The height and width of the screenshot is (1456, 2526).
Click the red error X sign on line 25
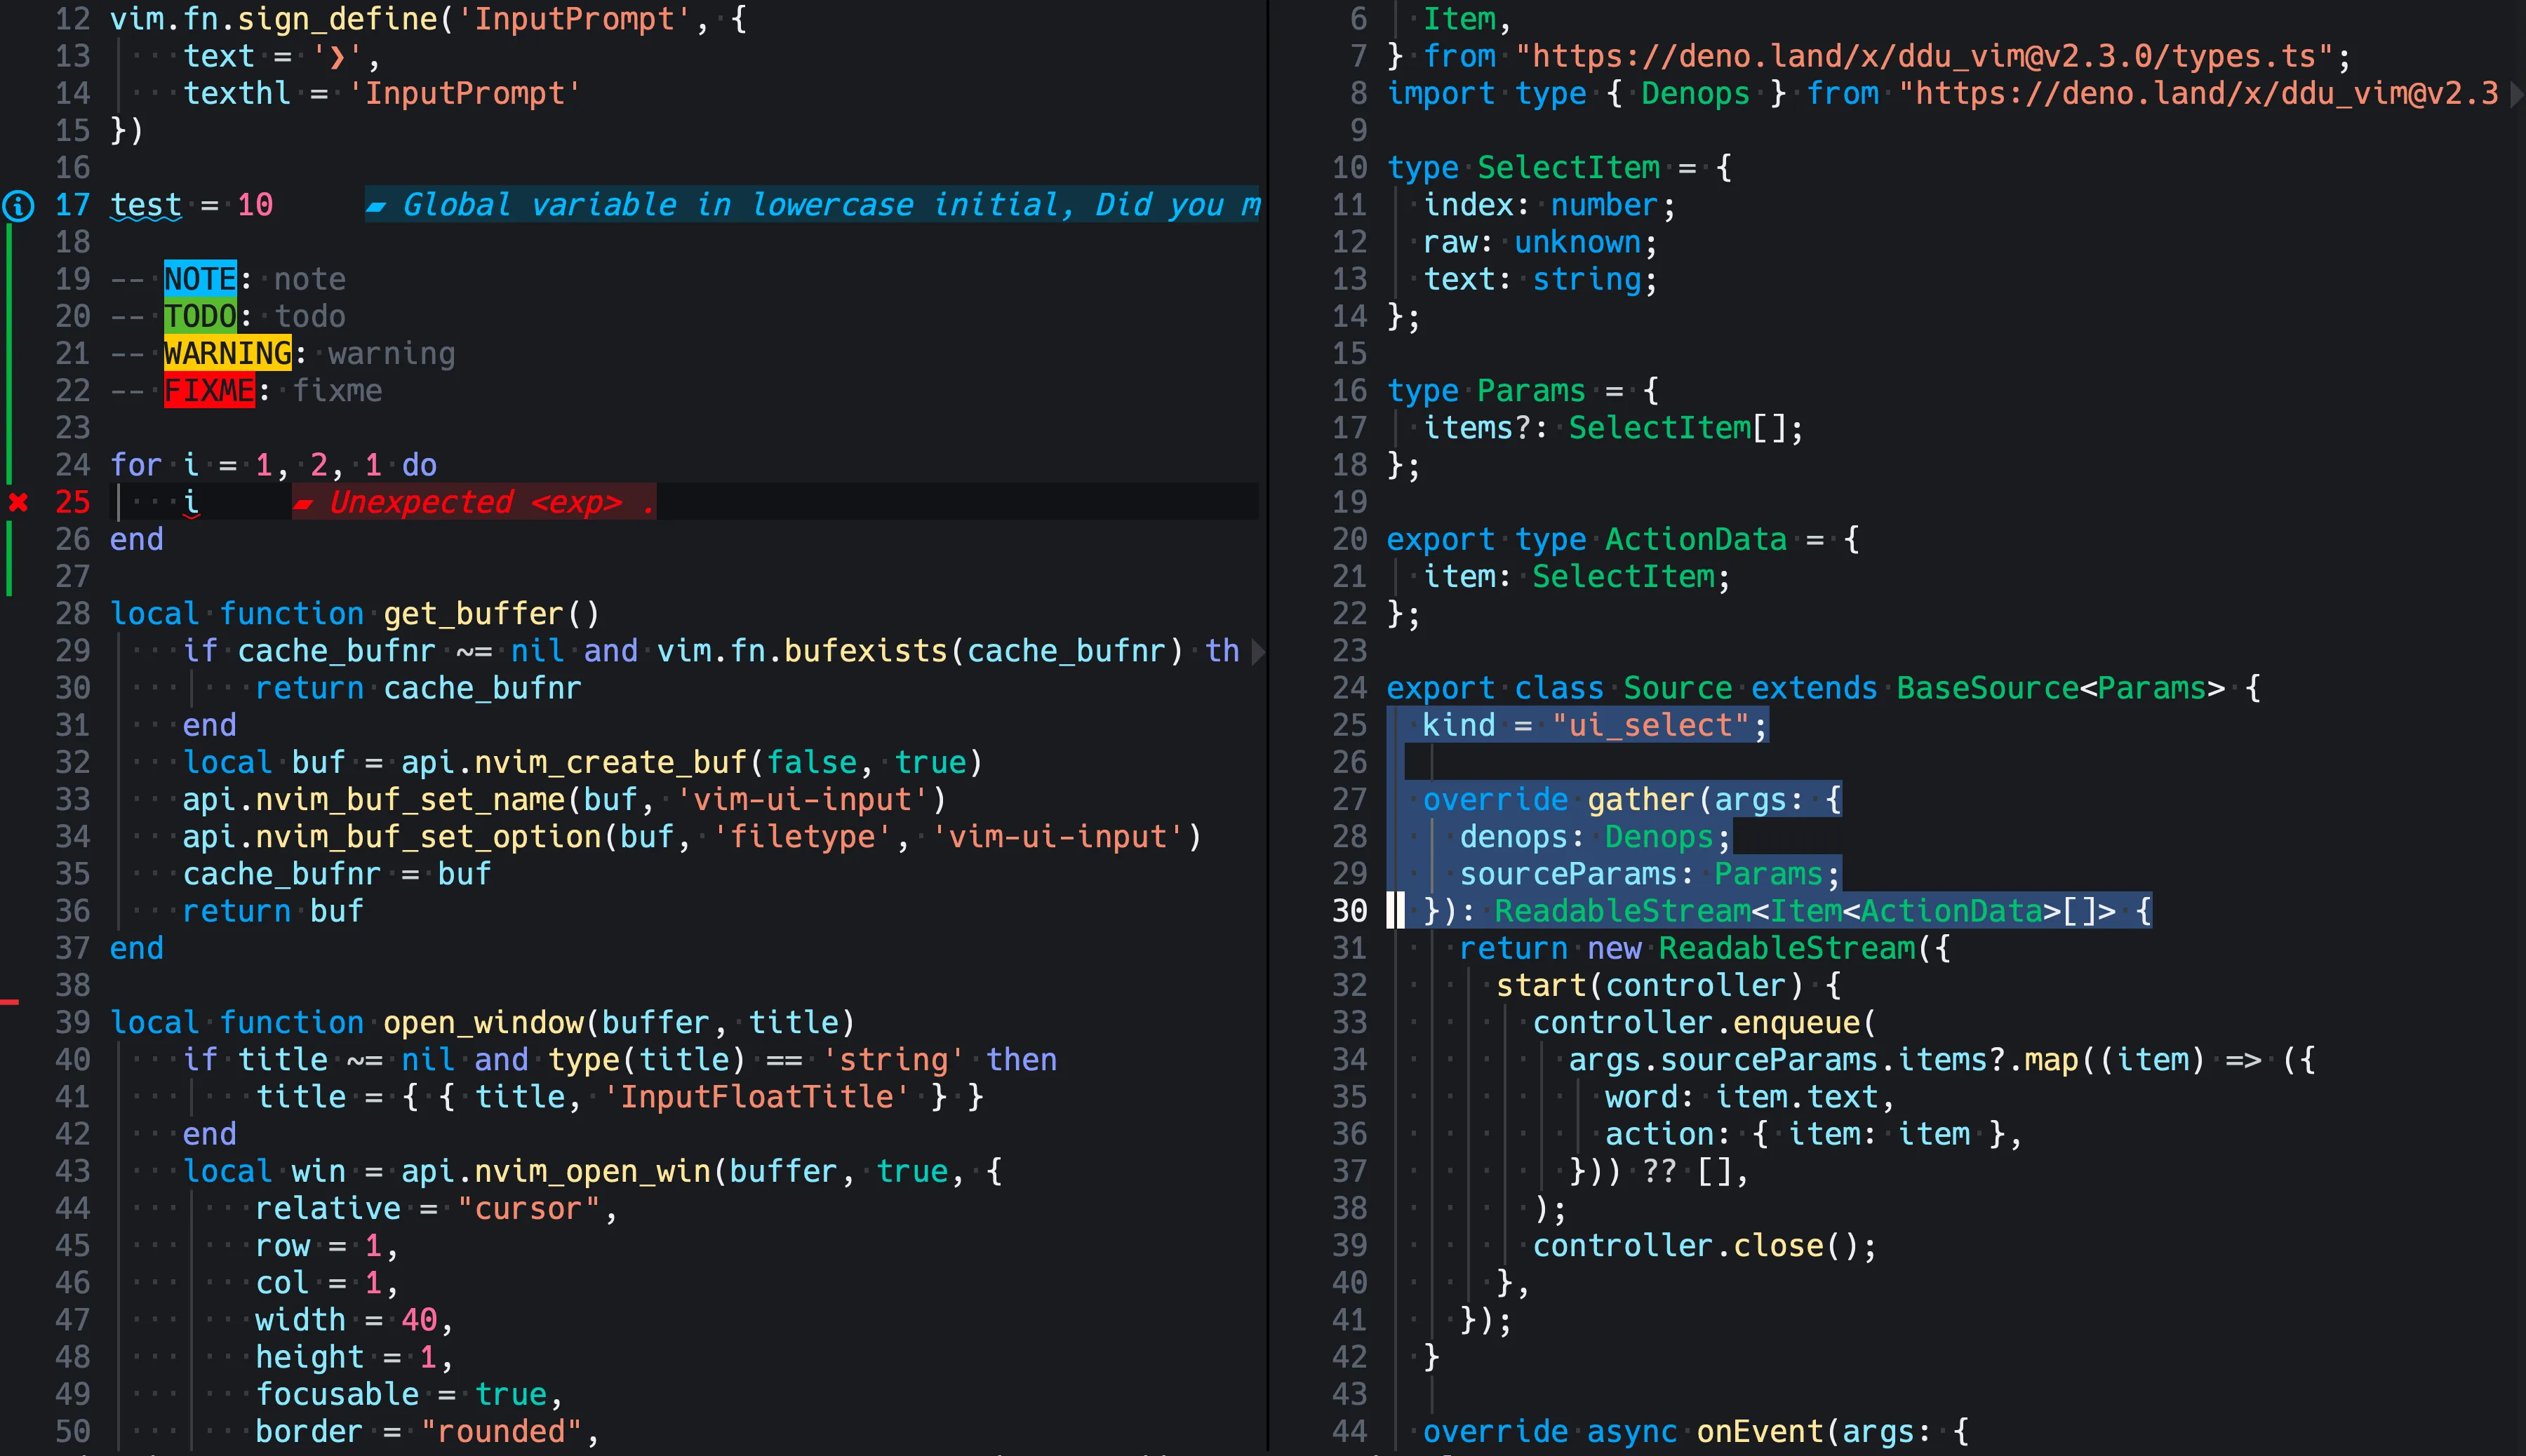tap(18, 502)
